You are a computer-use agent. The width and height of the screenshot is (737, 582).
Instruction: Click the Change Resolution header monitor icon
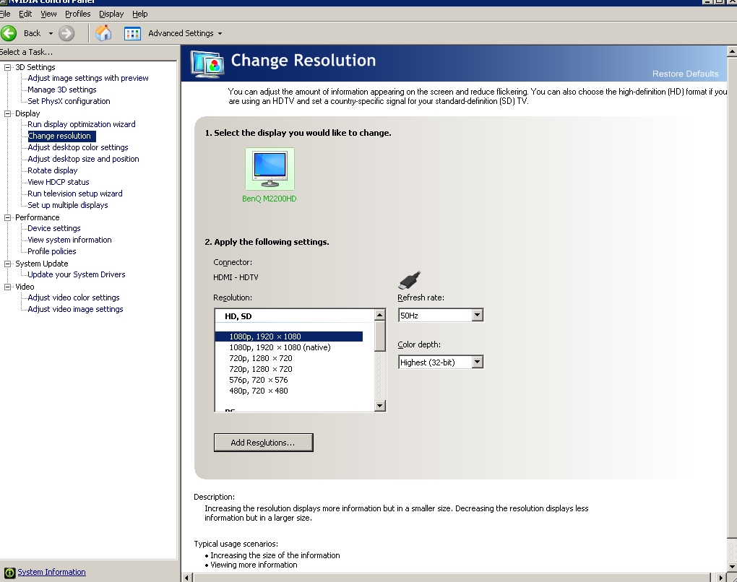pos(207,64)
